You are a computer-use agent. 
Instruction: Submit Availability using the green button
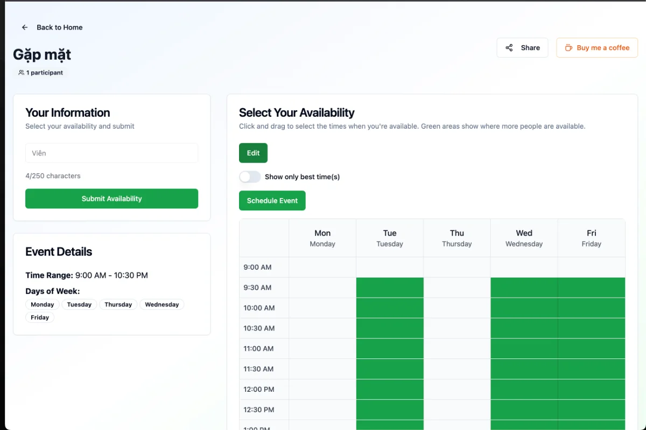pyautogui.click(x=111, y=199)
